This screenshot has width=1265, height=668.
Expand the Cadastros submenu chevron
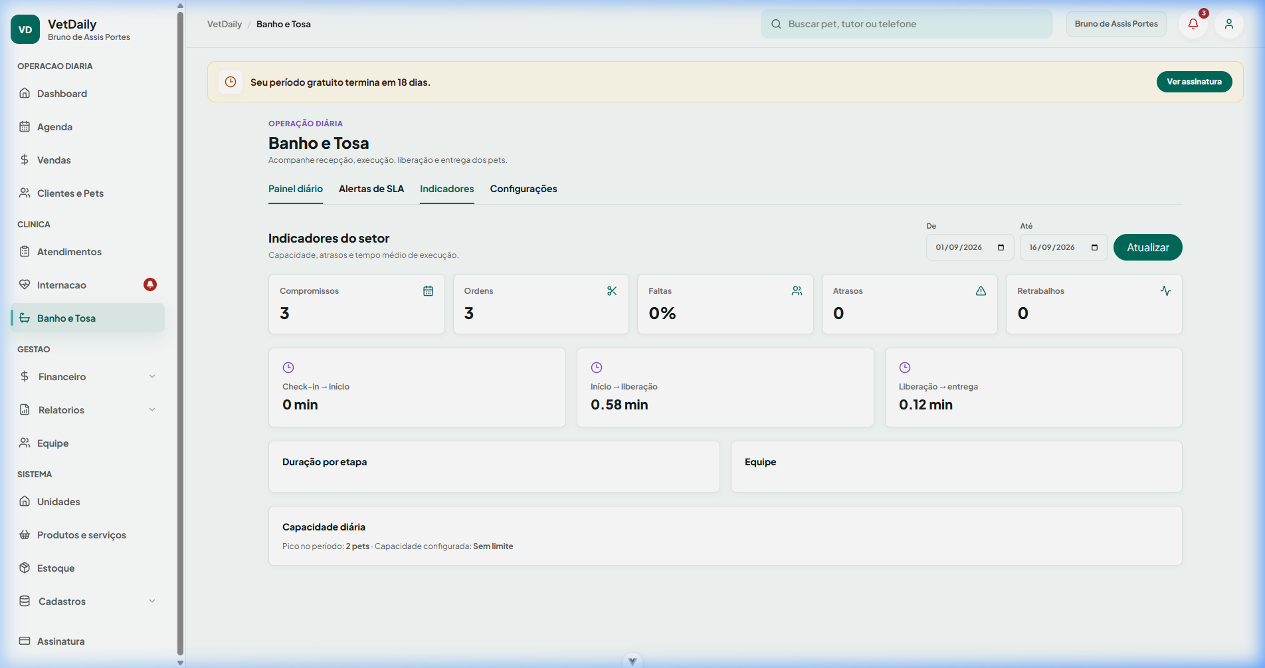click(x=152, y=601)
